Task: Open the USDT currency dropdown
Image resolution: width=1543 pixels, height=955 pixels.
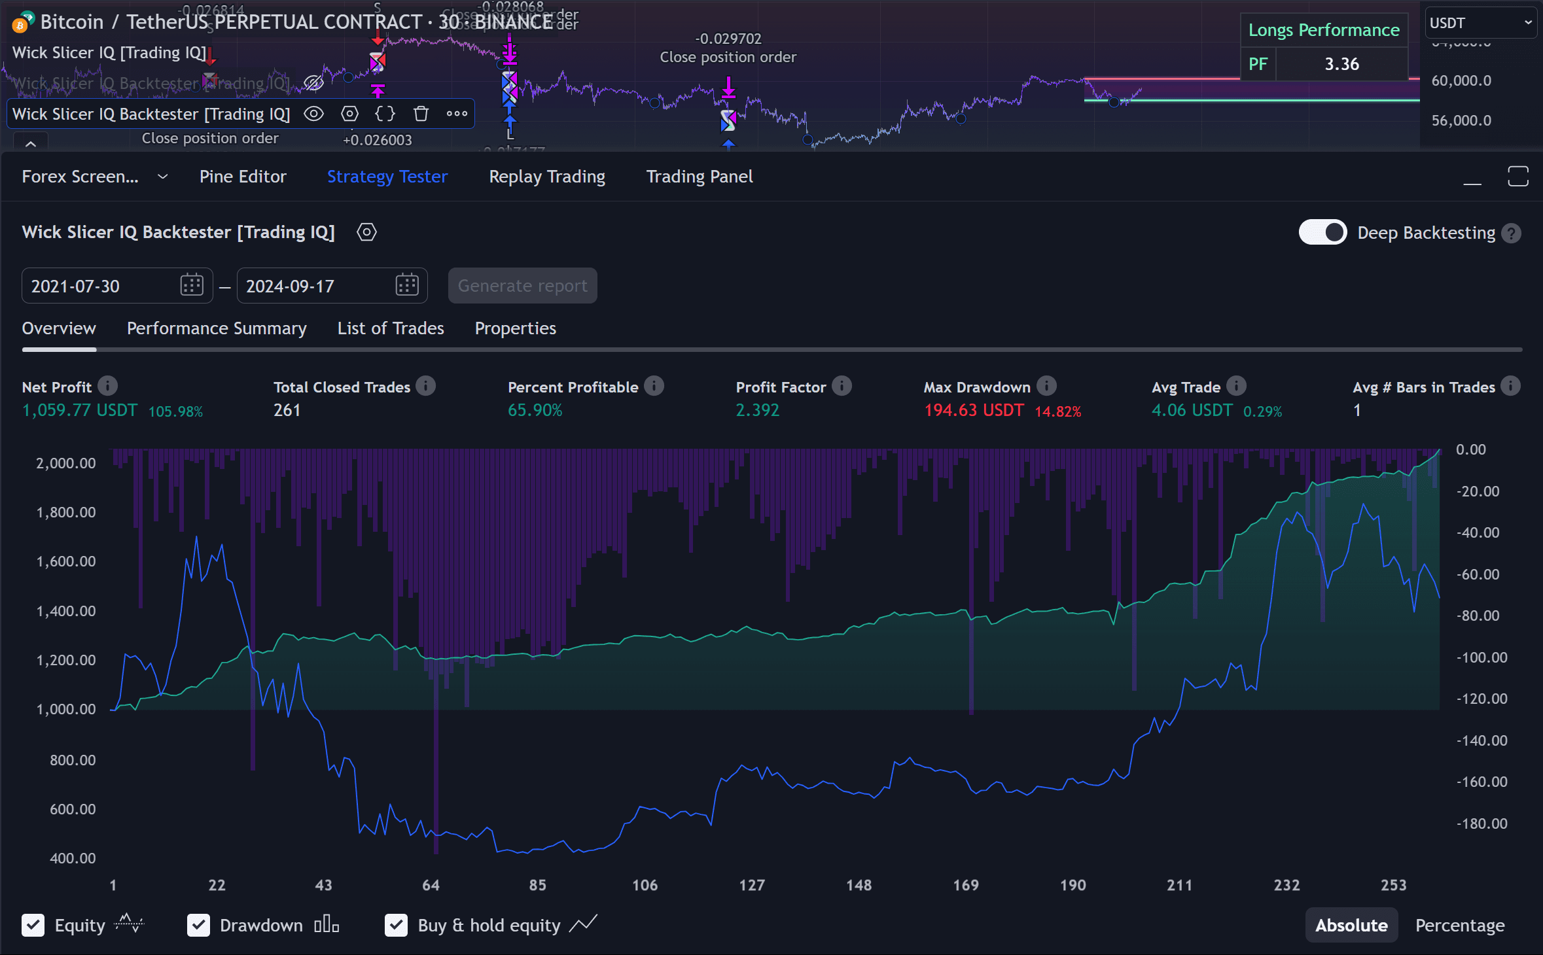Action: pos(1480,23)
